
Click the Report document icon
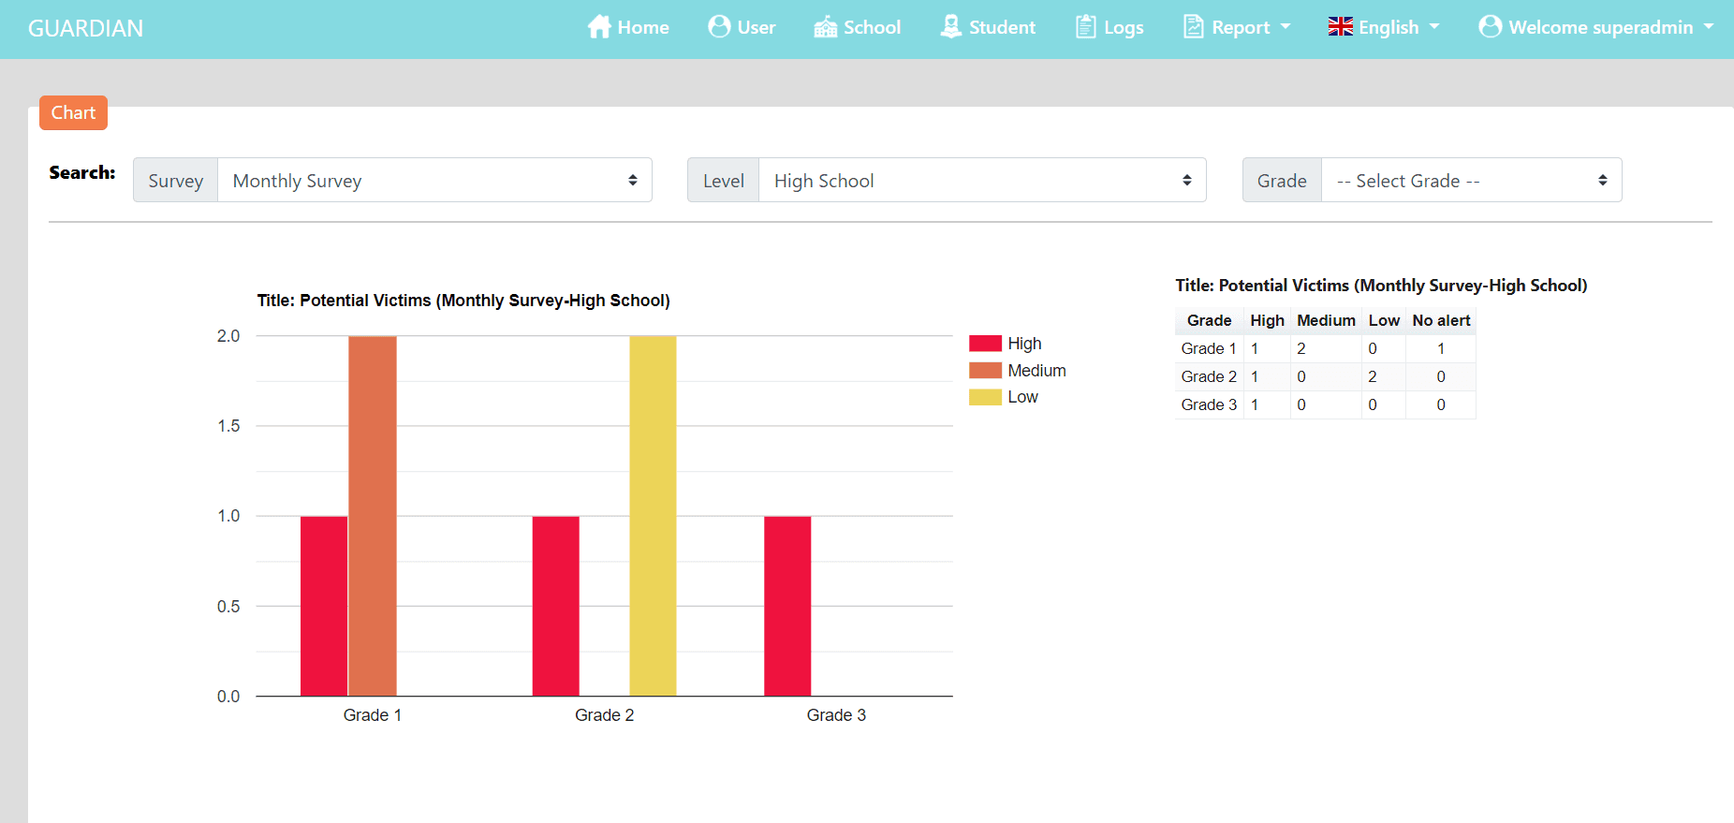point(1194,26)
